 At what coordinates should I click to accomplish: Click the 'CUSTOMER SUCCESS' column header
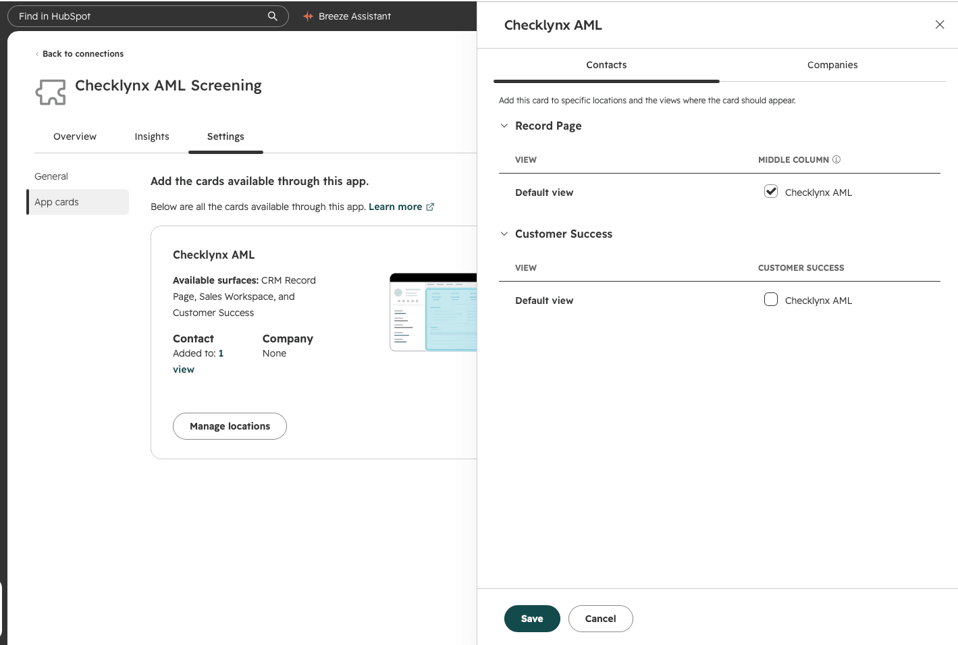coord(801,268)
